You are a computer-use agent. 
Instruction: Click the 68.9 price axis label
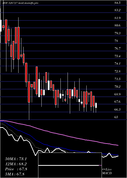pos(117,94)
